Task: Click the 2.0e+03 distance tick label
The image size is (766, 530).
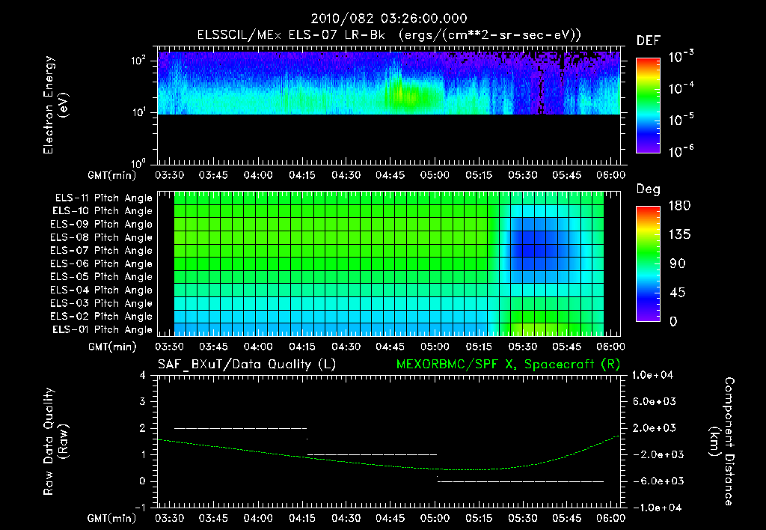Action: coord(654,427)
